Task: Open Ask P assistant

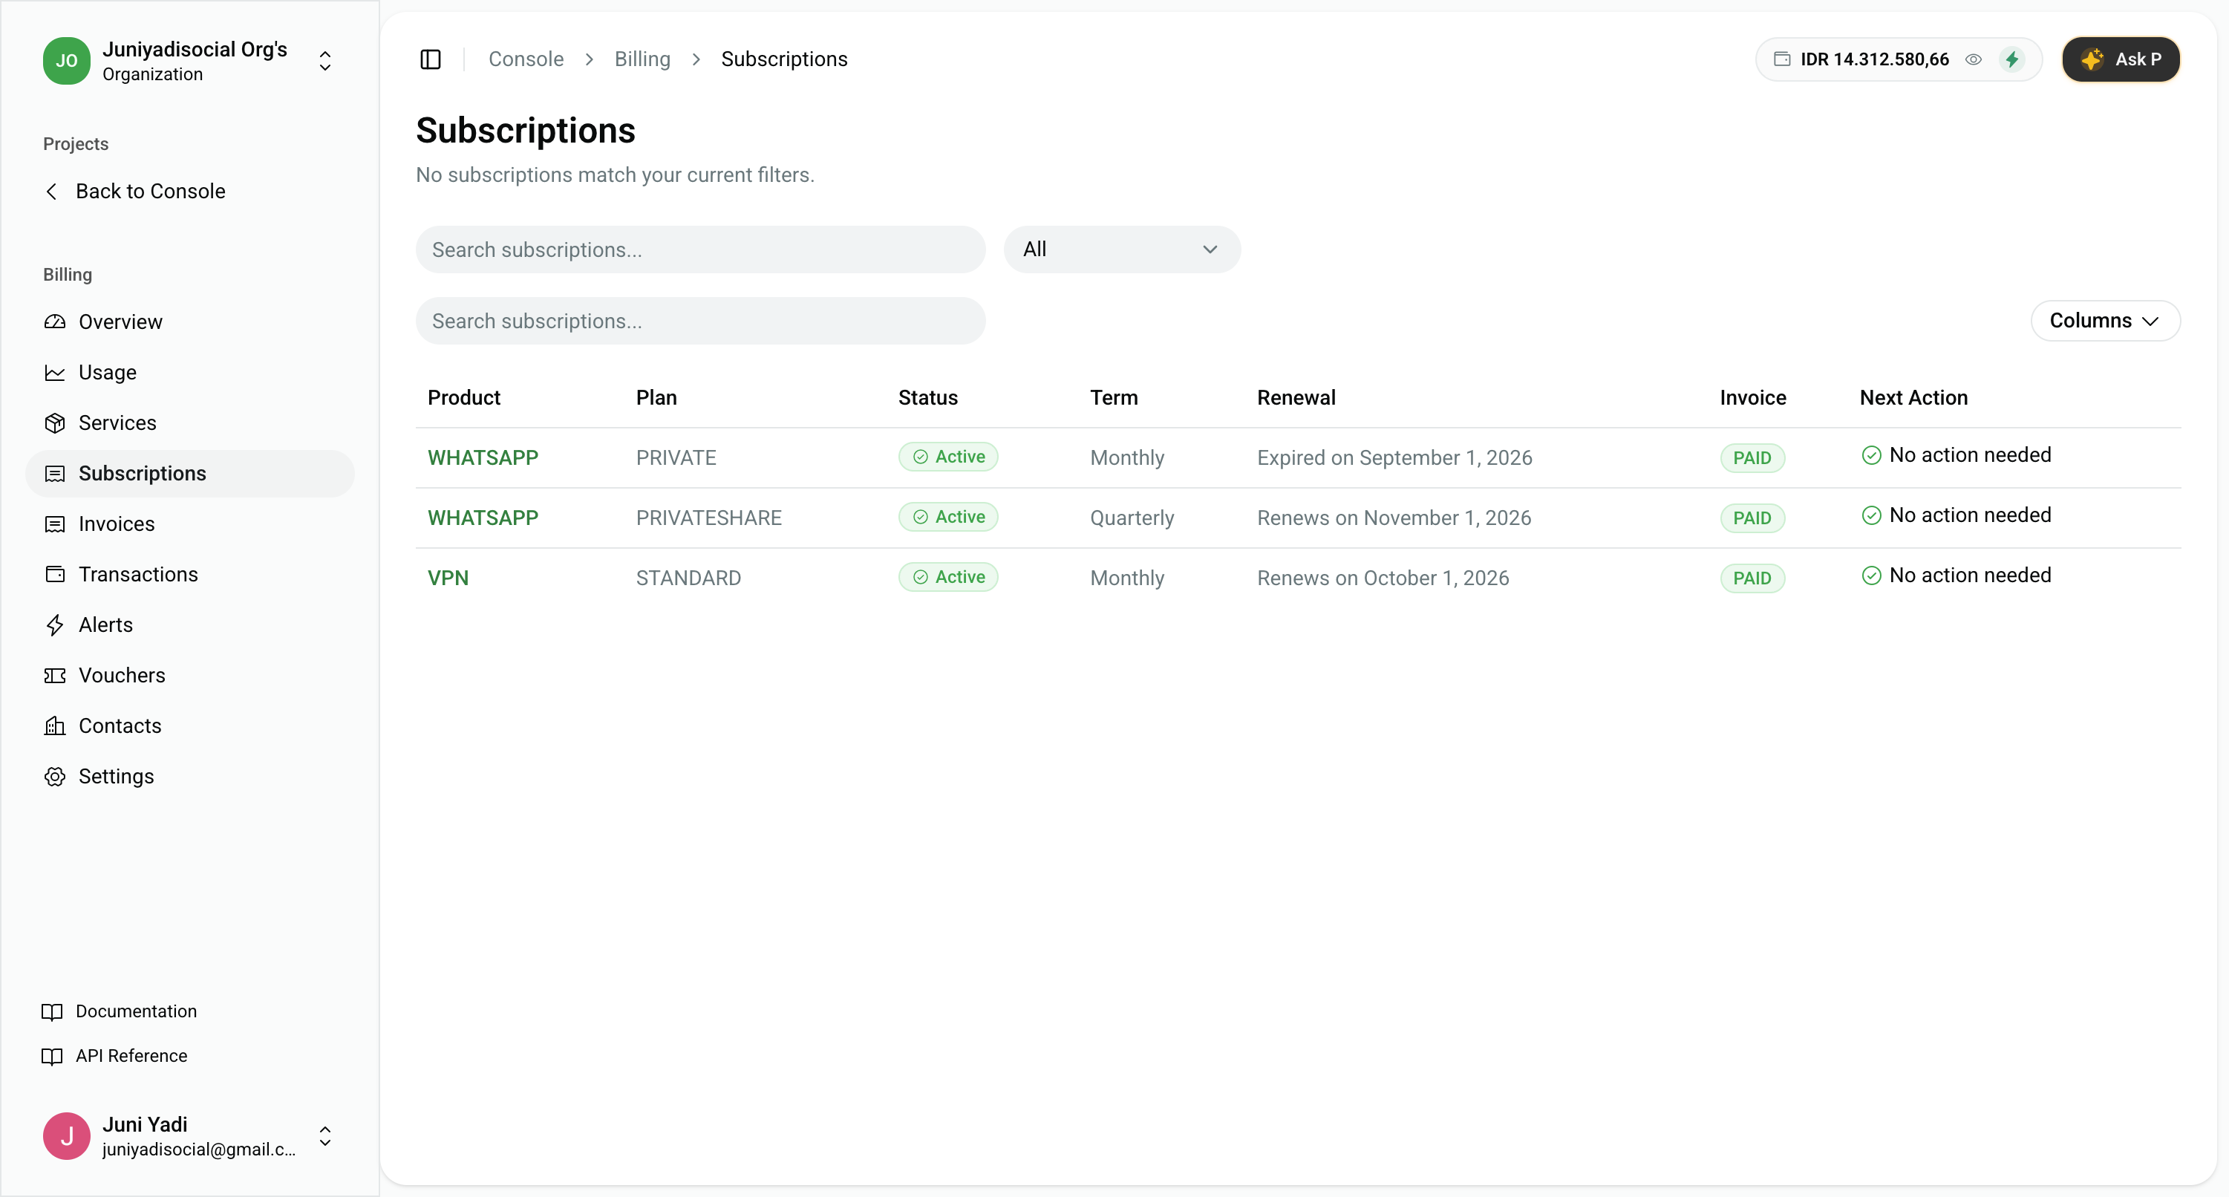Action: point(2120,59)
